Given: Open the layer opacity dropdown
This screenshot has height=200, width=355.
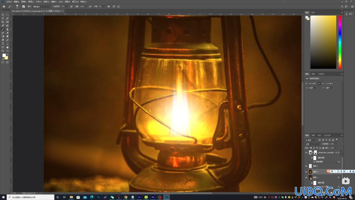Looking at the screenshot, I should pyautogui.click(x=336, y=144).
